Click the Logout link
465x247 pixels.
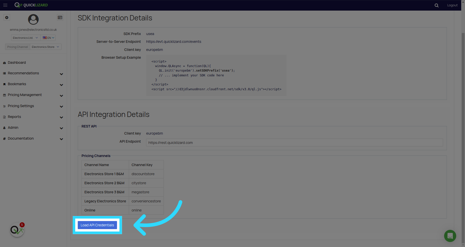[x=452, y=5]
